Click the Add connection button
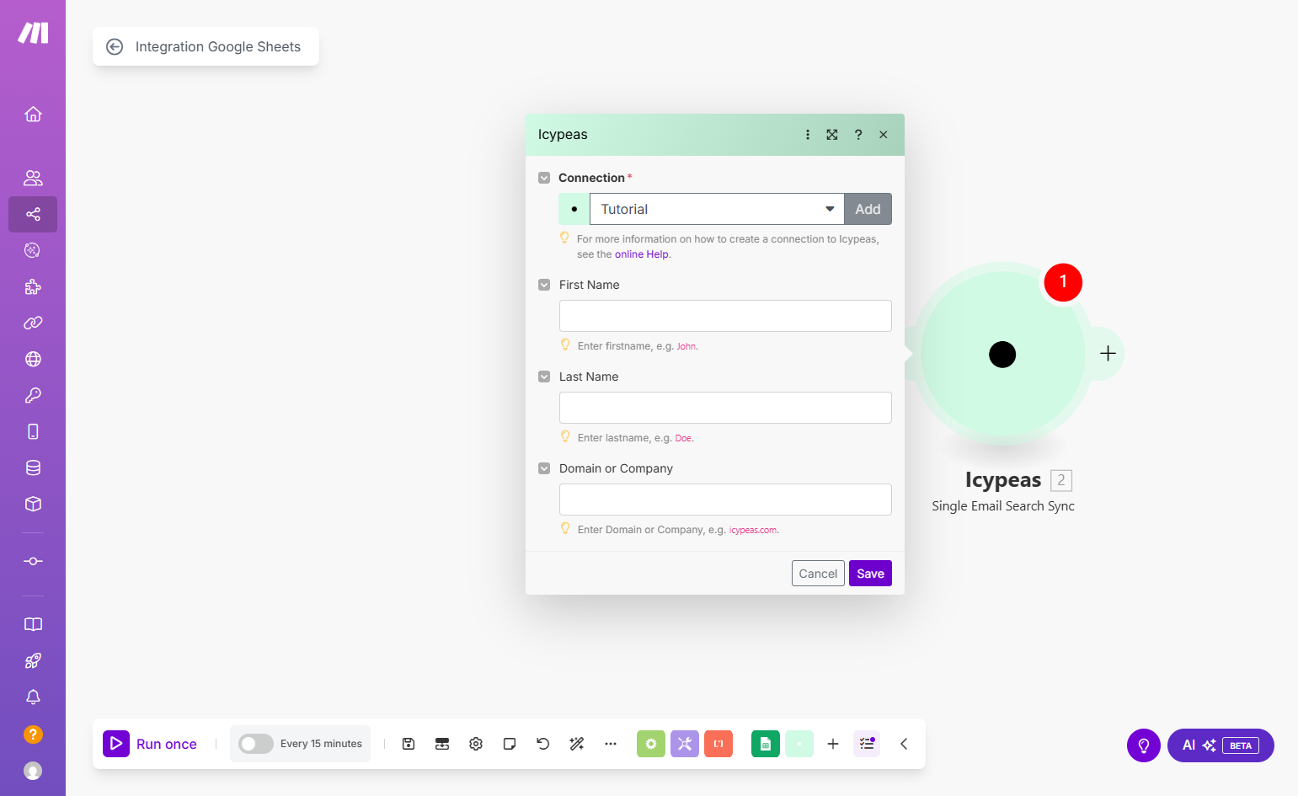Screen dimensions: 1298x796 868,209
